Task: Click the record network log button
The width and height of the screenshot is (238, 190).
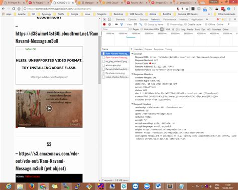Action: coord(104,25)
